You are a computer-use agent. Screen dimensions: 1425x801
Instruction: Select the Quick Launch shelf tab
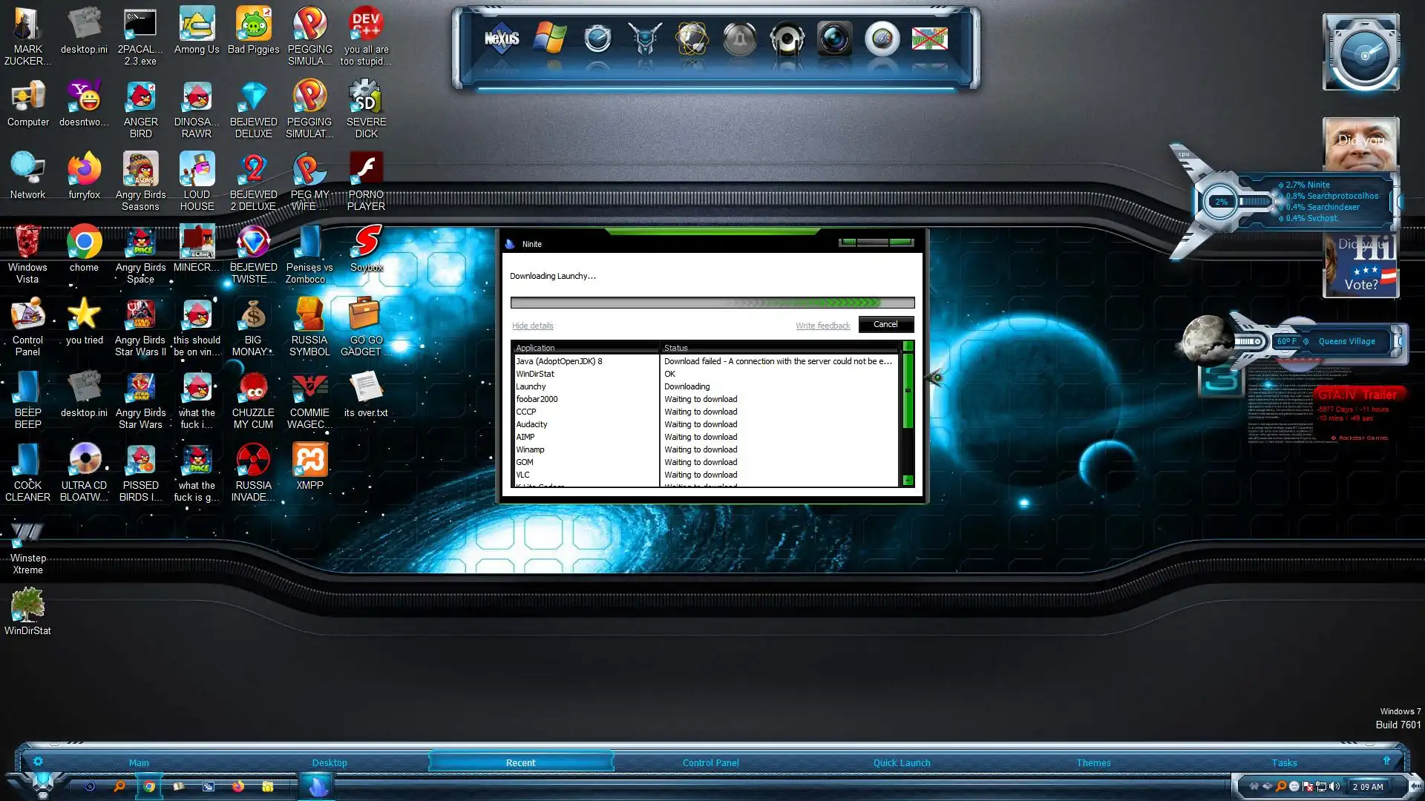pos(901,762)
